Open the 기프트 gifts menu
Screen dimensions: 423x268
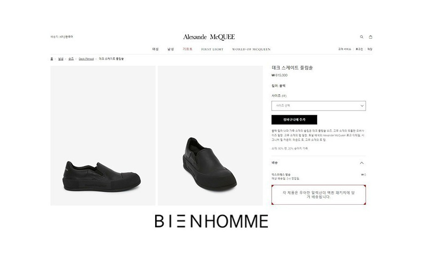point(188,49)
